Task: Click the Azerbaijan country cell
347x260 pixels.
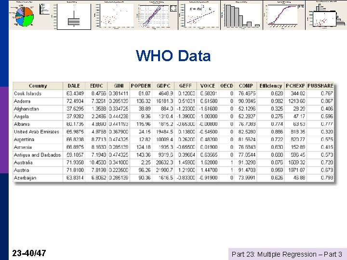Action: (38, 178)
